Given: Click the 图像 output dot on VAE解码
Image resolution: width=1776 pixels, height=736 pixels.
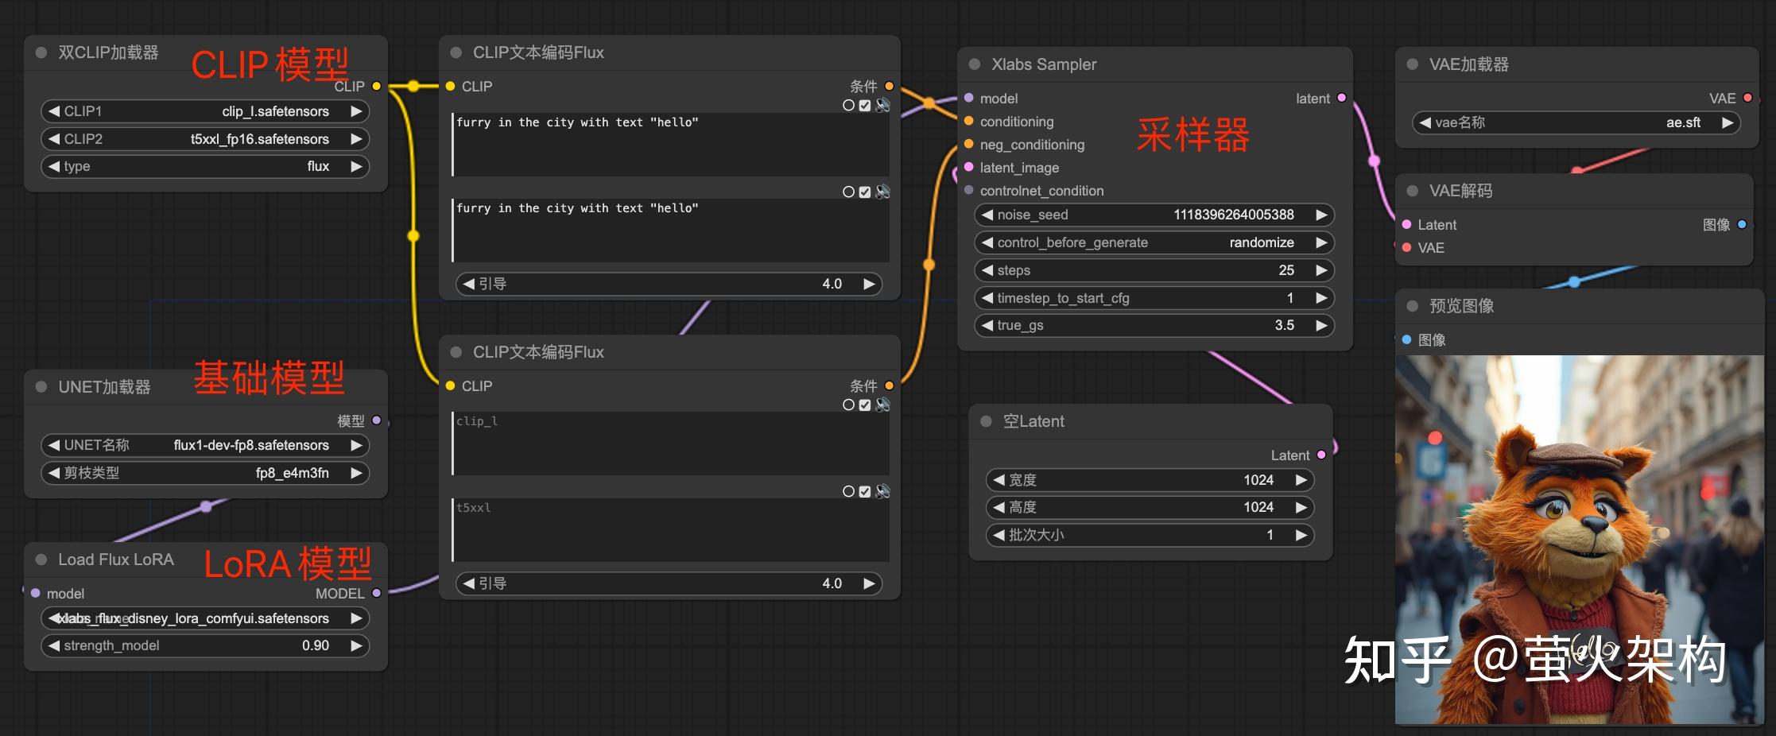Looking at the screenshot, I should (1742, 225).
